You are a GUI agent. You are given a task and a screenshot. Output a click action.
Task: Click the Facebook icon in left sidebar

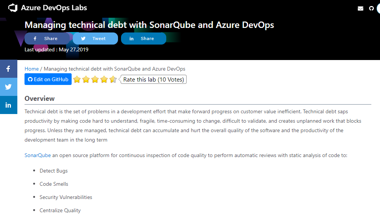tap(8, 69)
